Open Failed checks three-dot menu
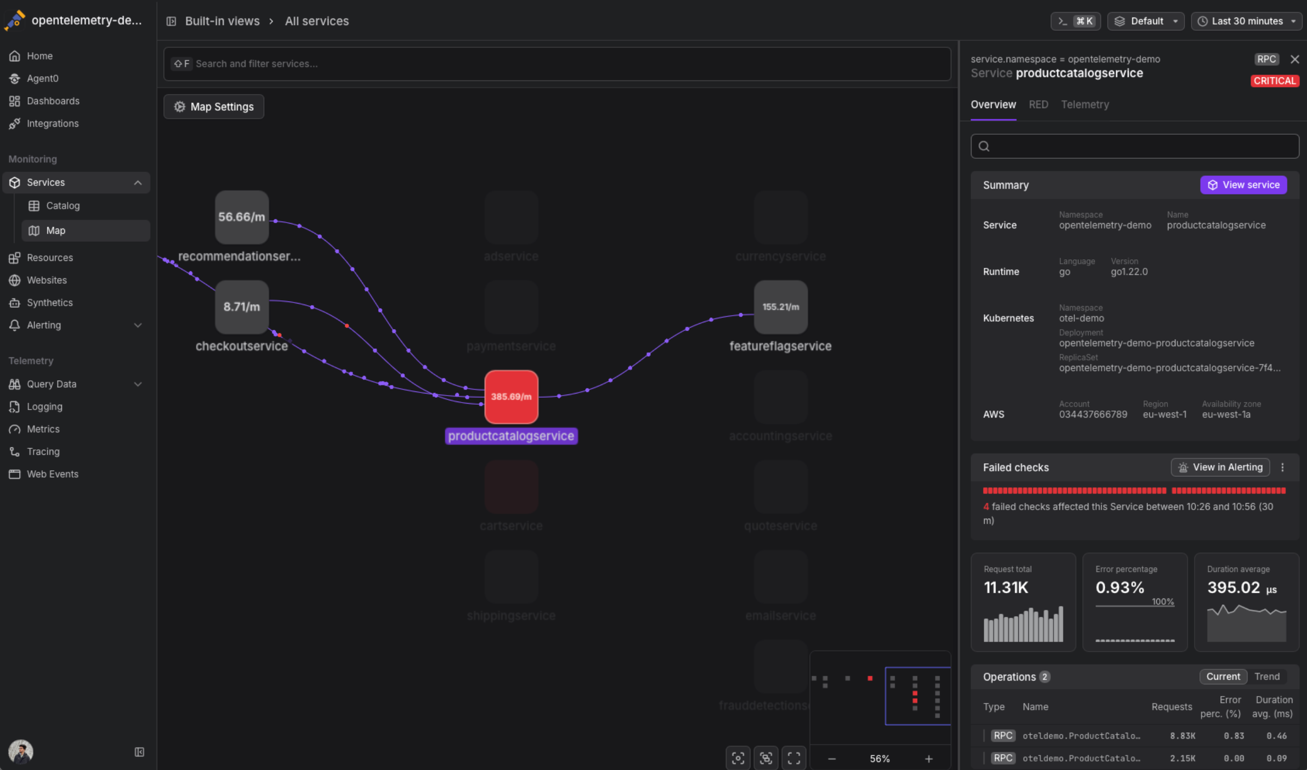 point(1283,468)
